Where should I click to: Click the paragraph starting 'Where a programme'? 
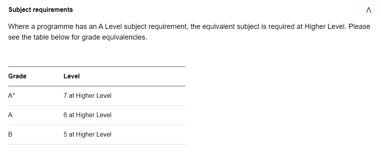click(x=189, y=32)
